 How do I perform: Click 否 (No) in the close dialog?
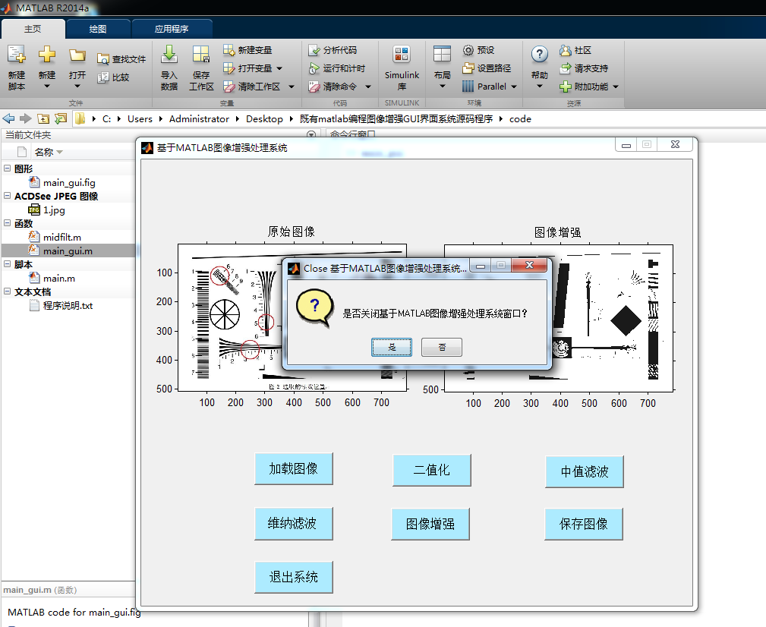point(442,347)
